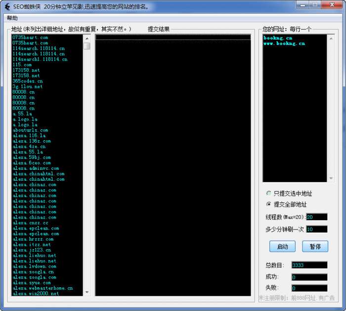Select alexa.soogla.com in address list
The width and height of the screenshot is (346, 311).
(35, 277)
